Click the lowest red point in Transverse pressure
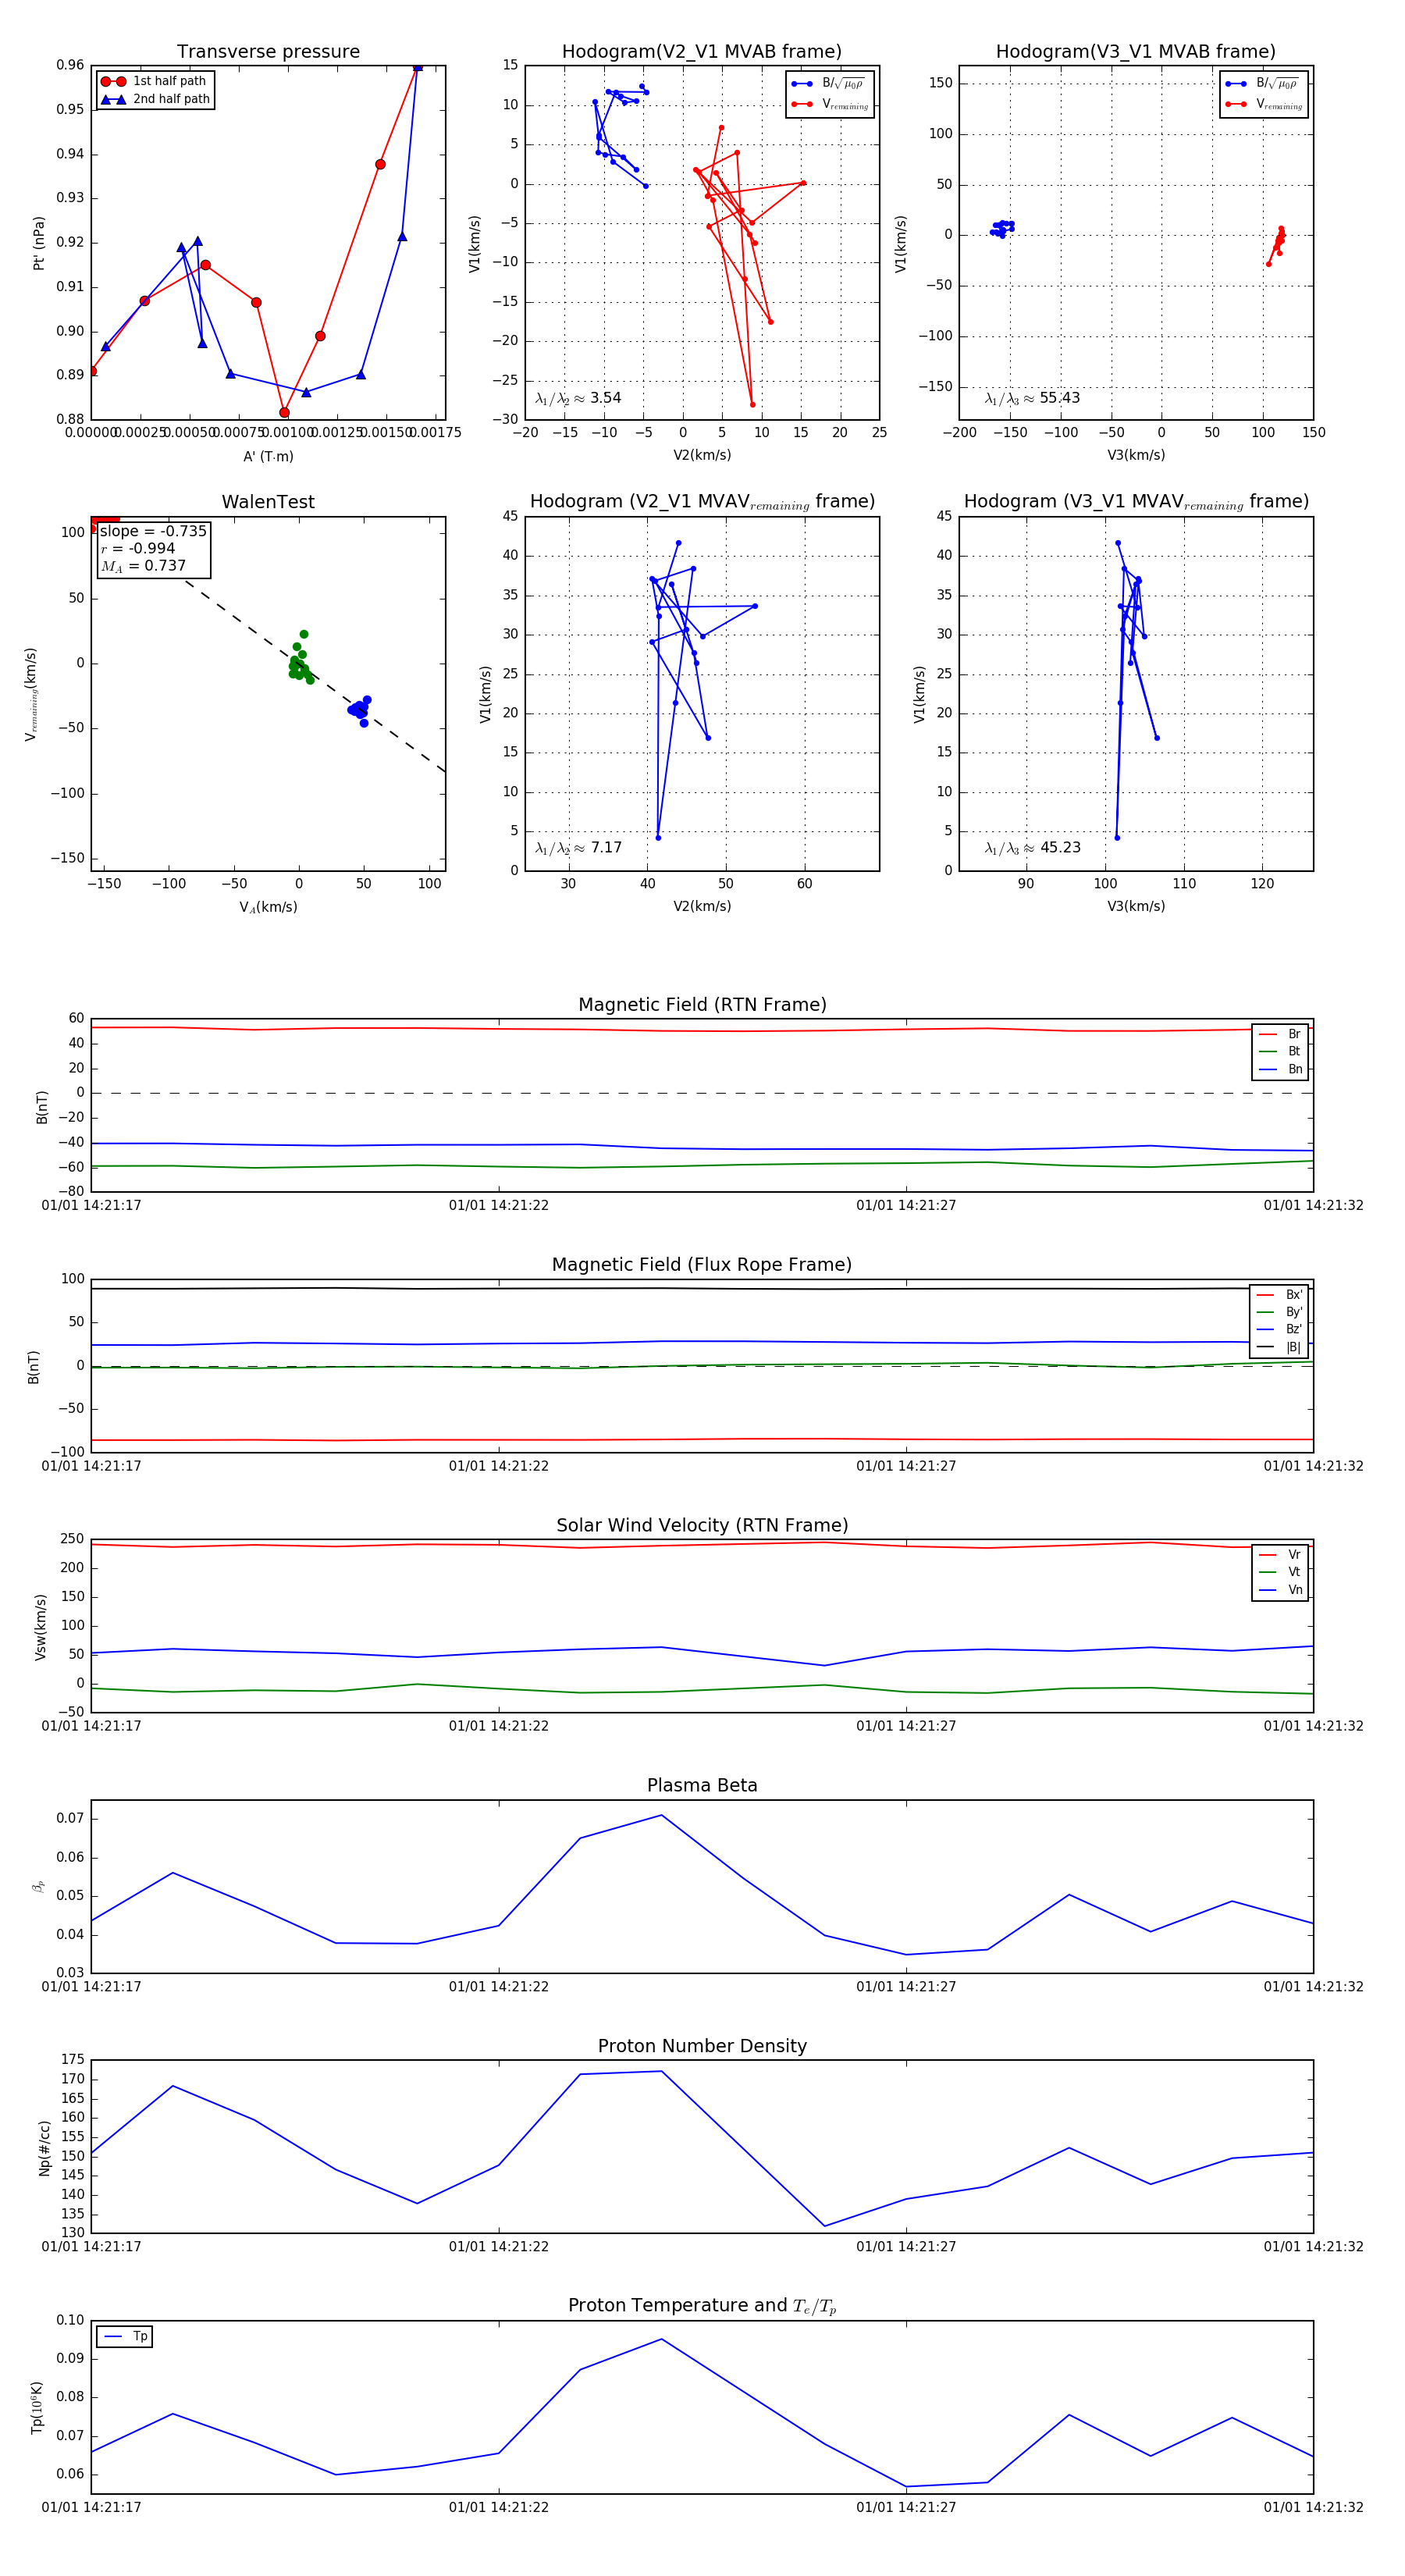The height and width of the screenshot is (2576, 1405). (284, 412)
